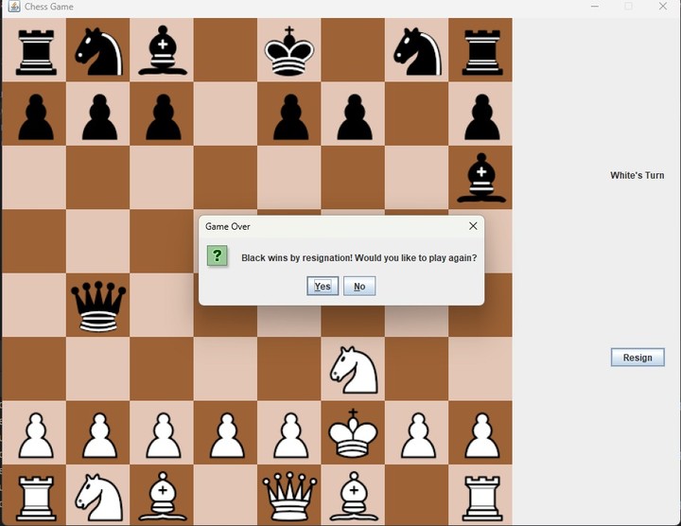Select the white pawn on e2
The height and width of the screenshot is (526, 681).
(x=291, y=435)
